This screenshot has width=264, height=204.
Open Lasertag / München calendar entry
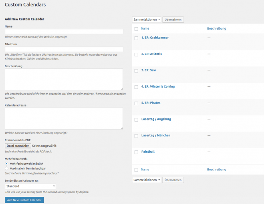(156, 136)
